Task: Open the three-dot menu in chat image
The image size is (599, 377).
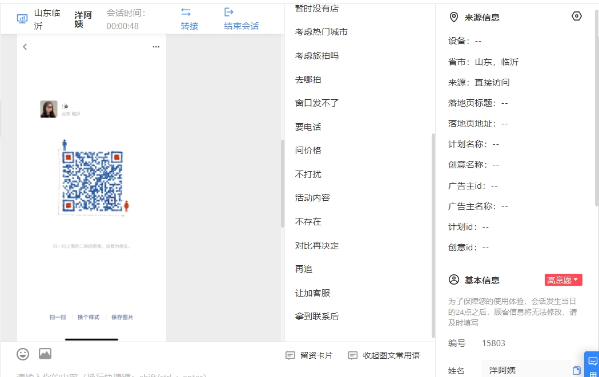Action: [156, 47]
